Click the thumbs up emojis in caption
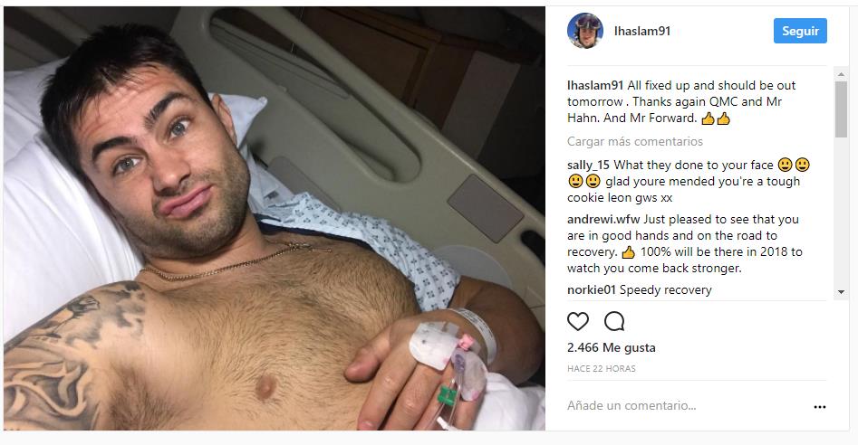The image size is (858, 445). pos(716,118)
